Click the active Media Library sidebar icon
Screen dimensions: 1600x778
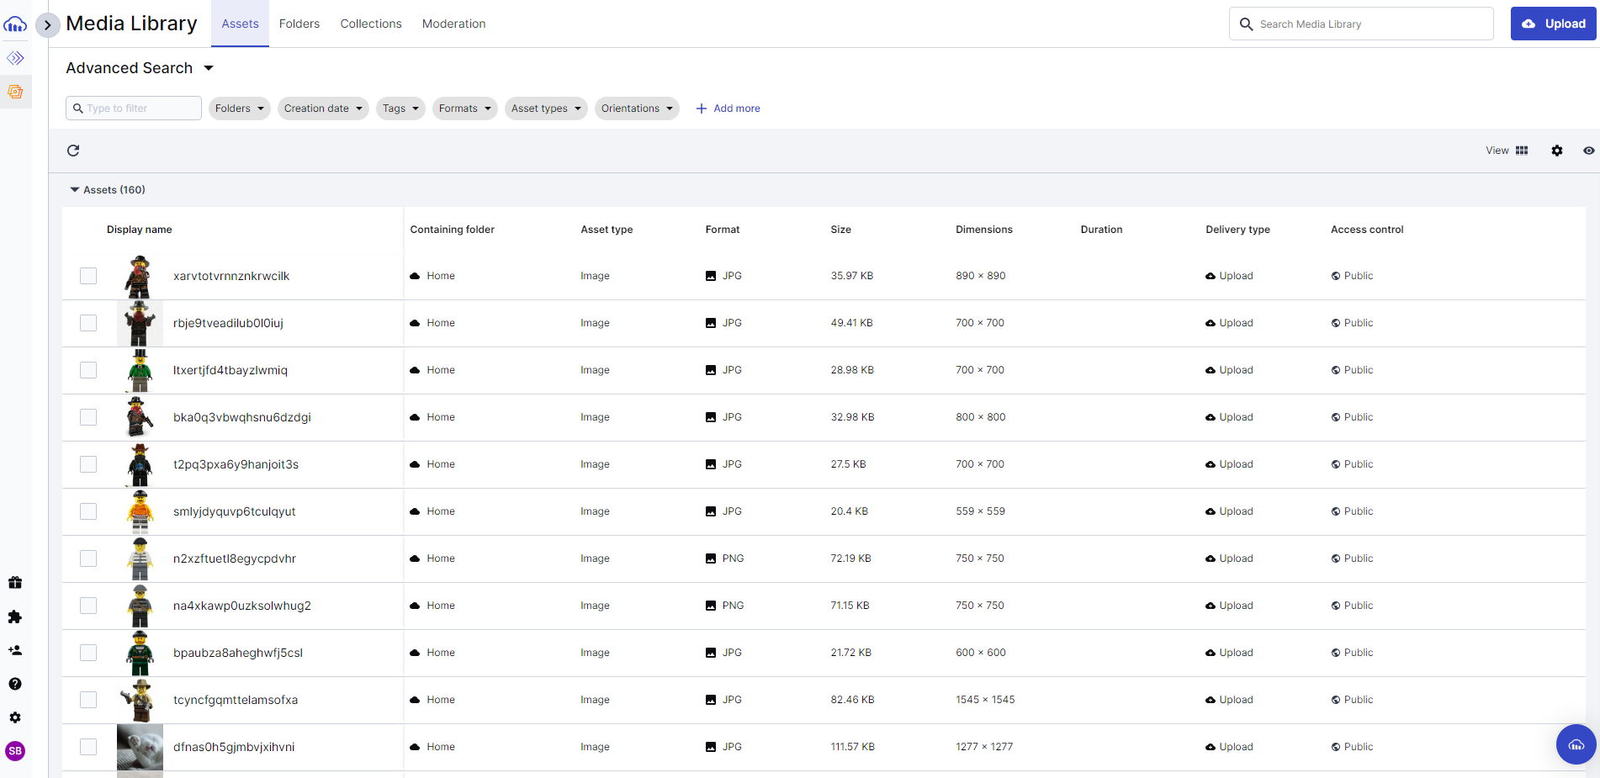click(15, 92)
